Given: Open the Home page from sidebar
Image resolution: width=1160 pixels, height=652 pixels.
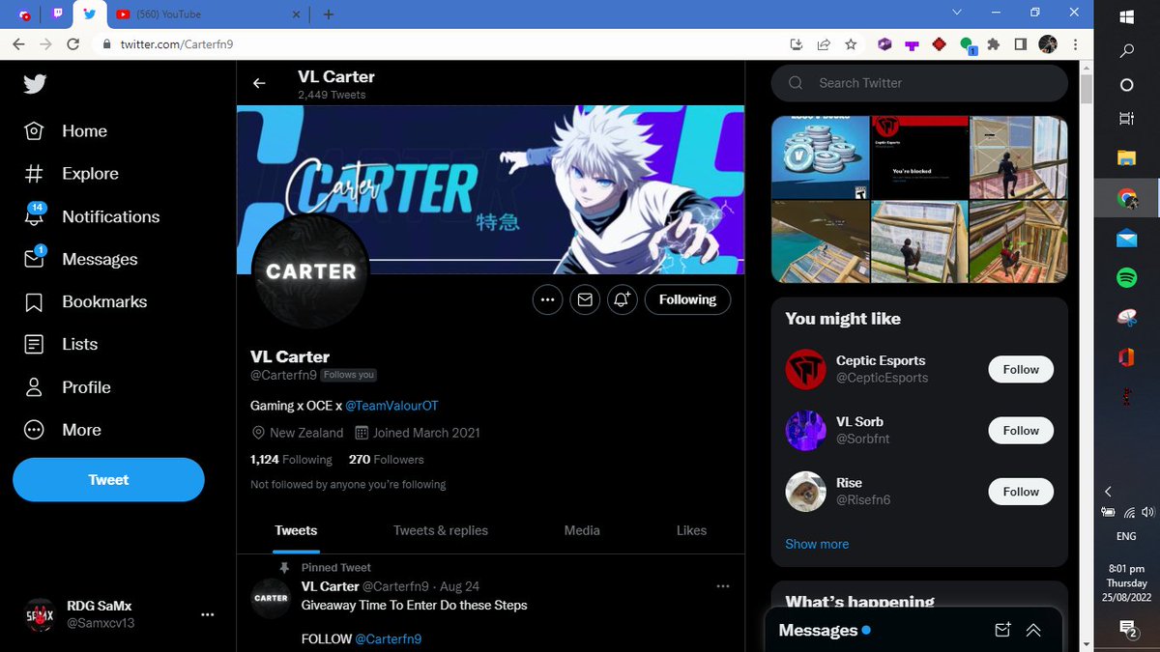Looking at the screenshot, I should [x=65, y=131].
